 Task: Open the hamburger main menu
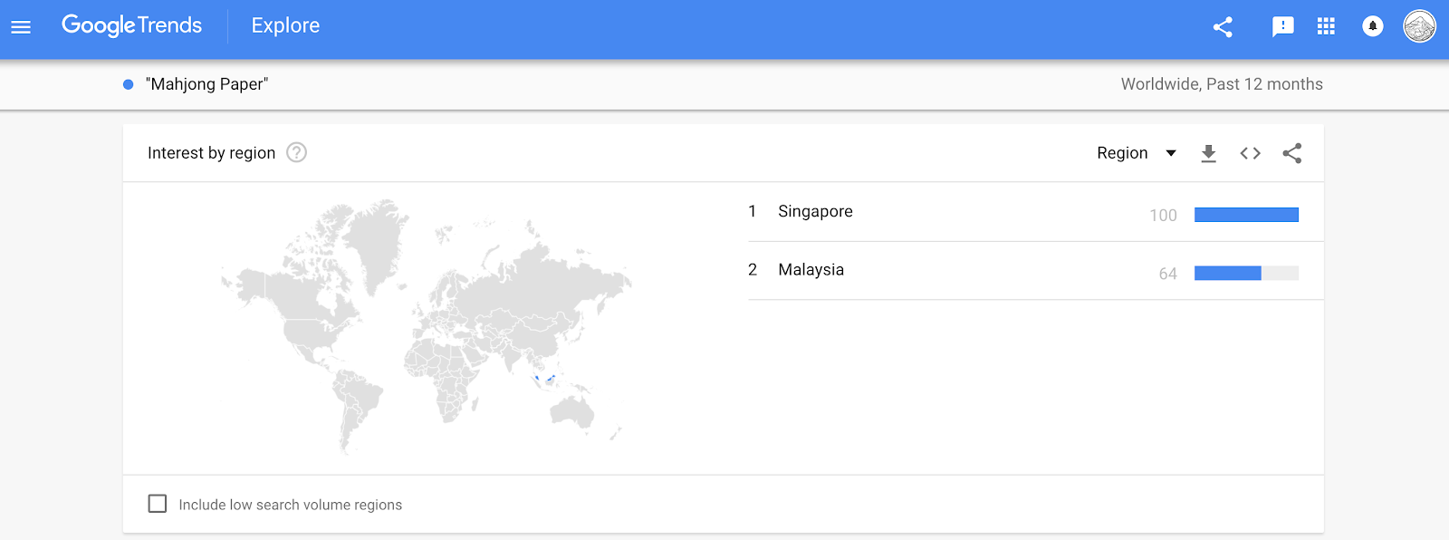[x=21, y=27]
